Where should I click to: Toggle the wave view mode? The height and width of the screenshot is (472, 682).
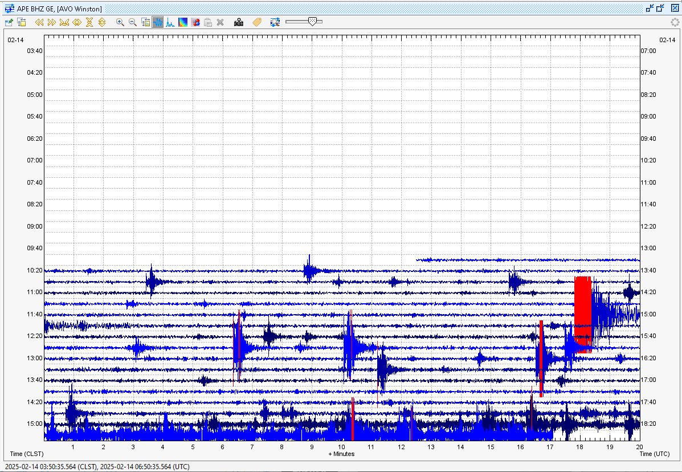tap(158, 22)
